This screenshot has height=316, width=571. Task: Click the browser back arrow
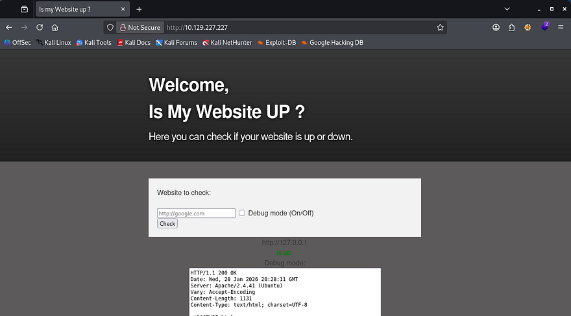tap(9, 28)
